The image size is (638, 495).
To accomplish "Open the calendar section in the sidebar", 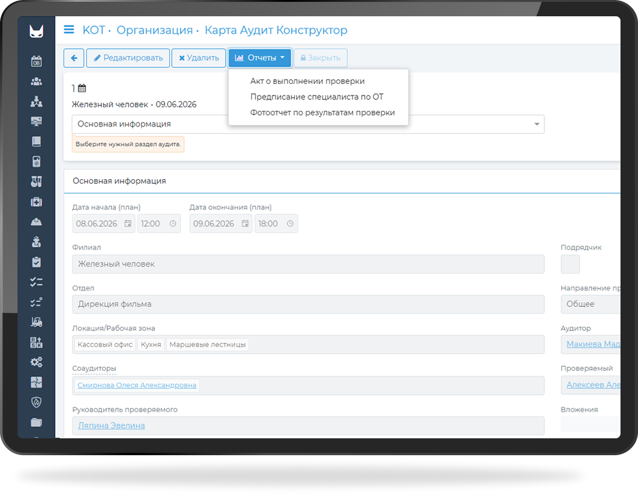I will pyautogui.click(x=36, y=61).
